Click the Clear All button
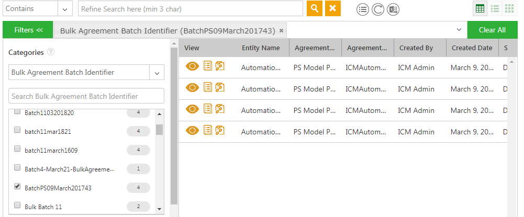Viewport: 524px width, 217px height. tap(492, 30)
